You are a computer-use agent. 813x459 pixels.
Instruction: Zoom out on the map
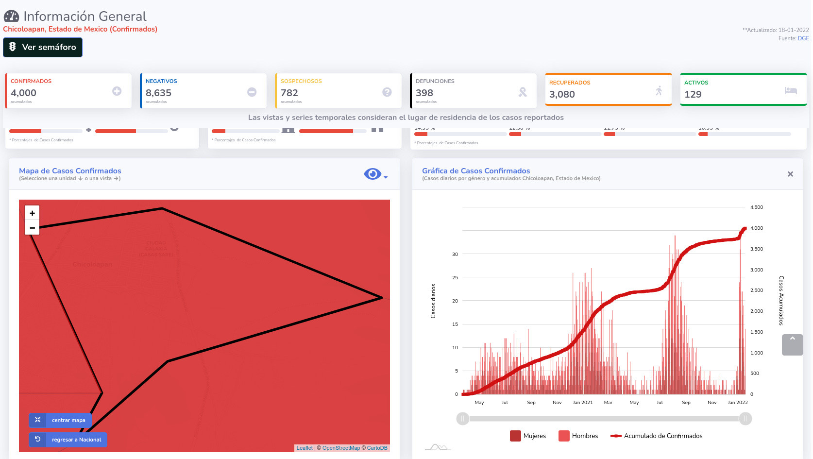click(32, 227)
